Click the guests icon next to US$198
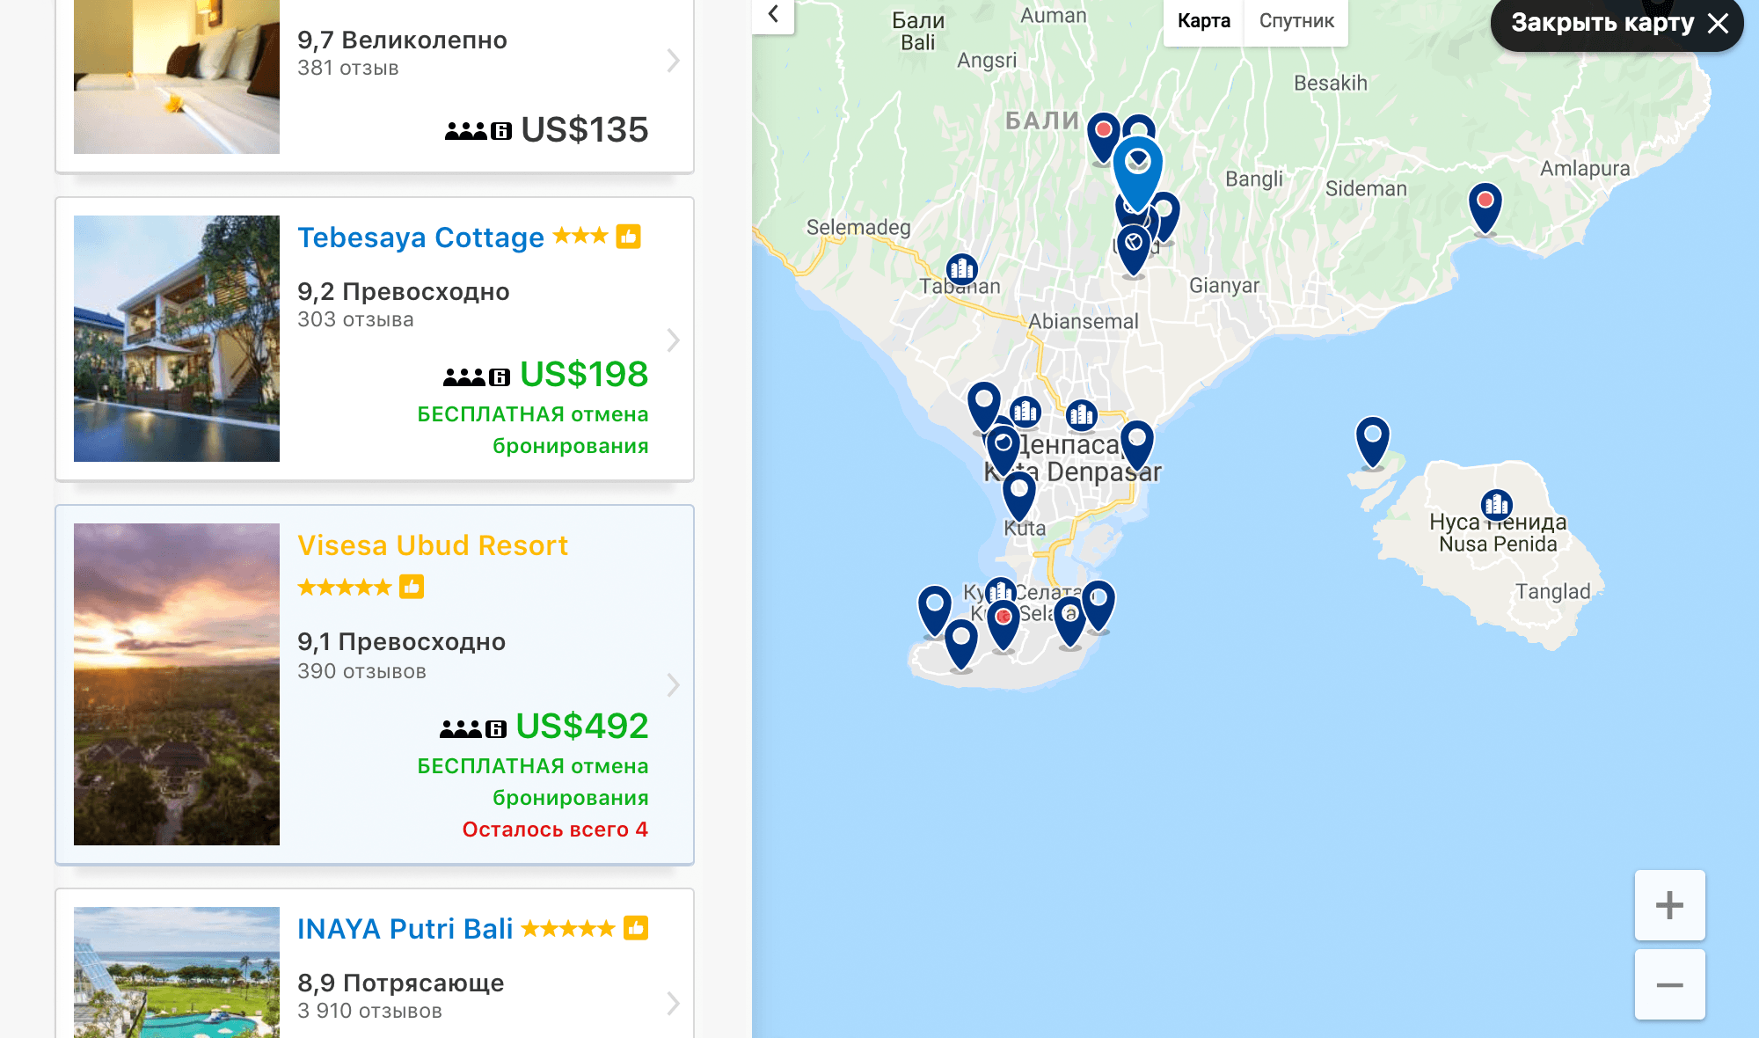Viewport: 1759px width, 1038px height. coord(476,377)
